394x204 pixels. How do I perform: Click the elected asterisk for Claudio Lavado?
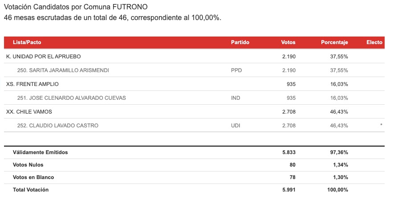click(x=381, y=125)
